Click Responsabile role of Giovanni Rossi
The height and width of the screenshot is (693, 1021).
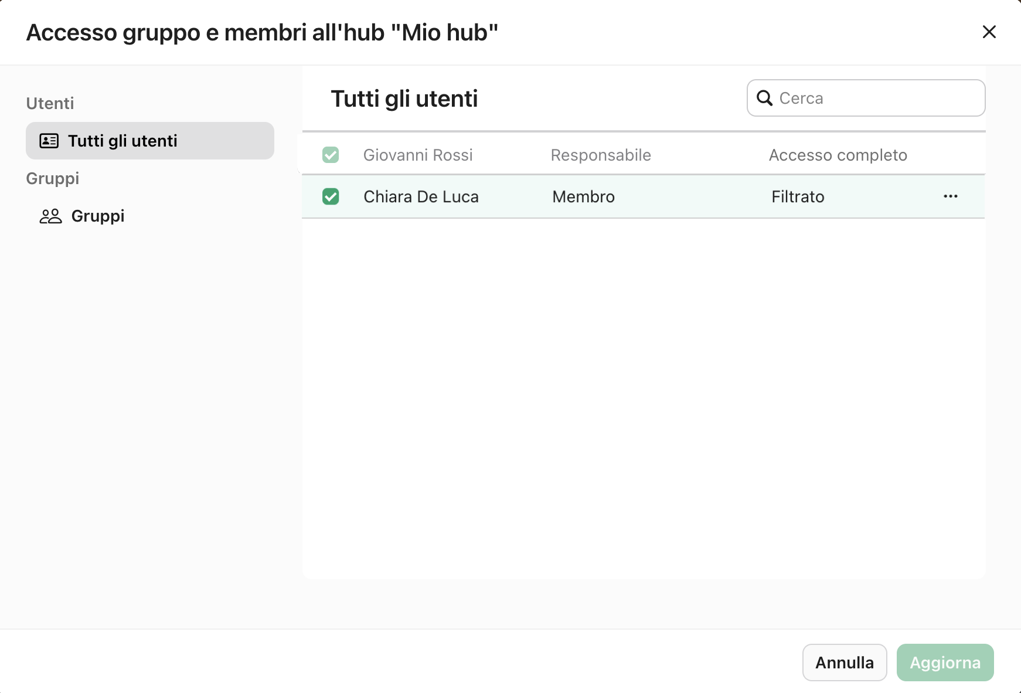[x=600, y=155]
